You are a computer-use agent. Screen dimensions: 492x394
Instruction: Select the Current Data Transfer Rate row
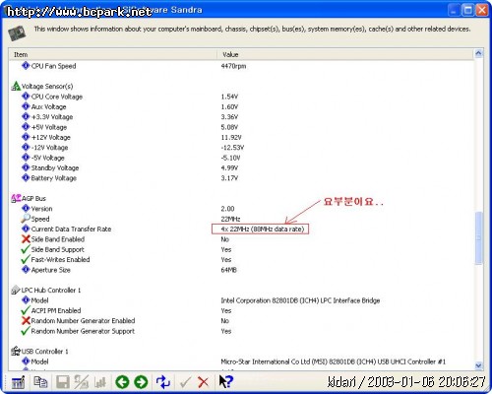[242, 229]
